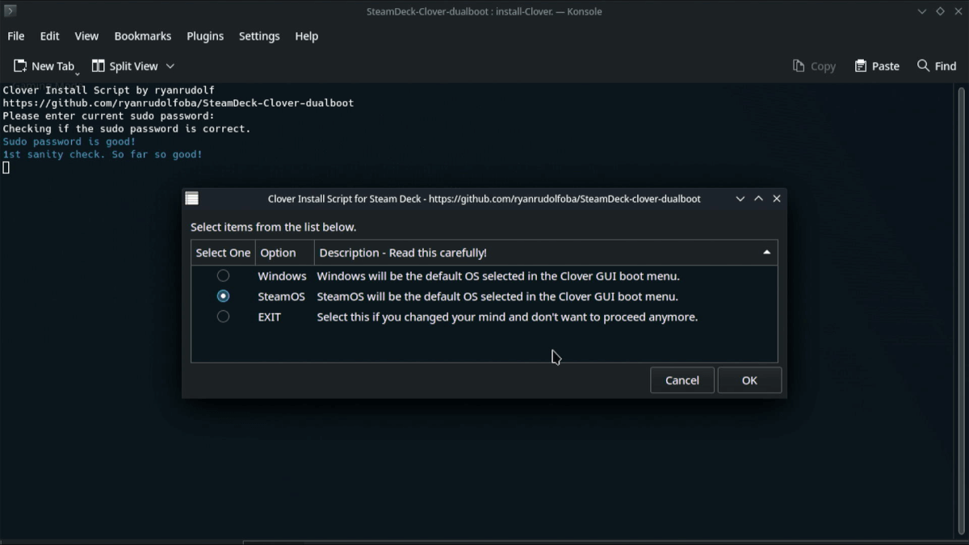
Task: Open the Help menu
Action: 307,36
